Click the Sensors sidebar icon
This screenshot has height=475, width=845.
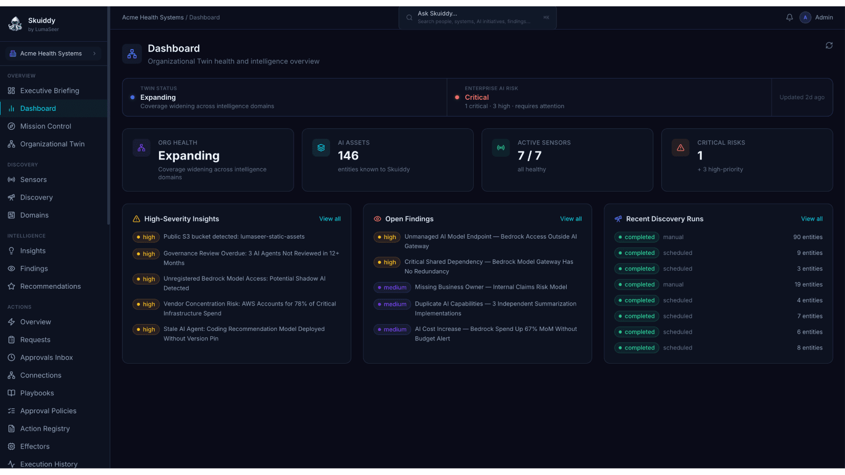(11, 179)
